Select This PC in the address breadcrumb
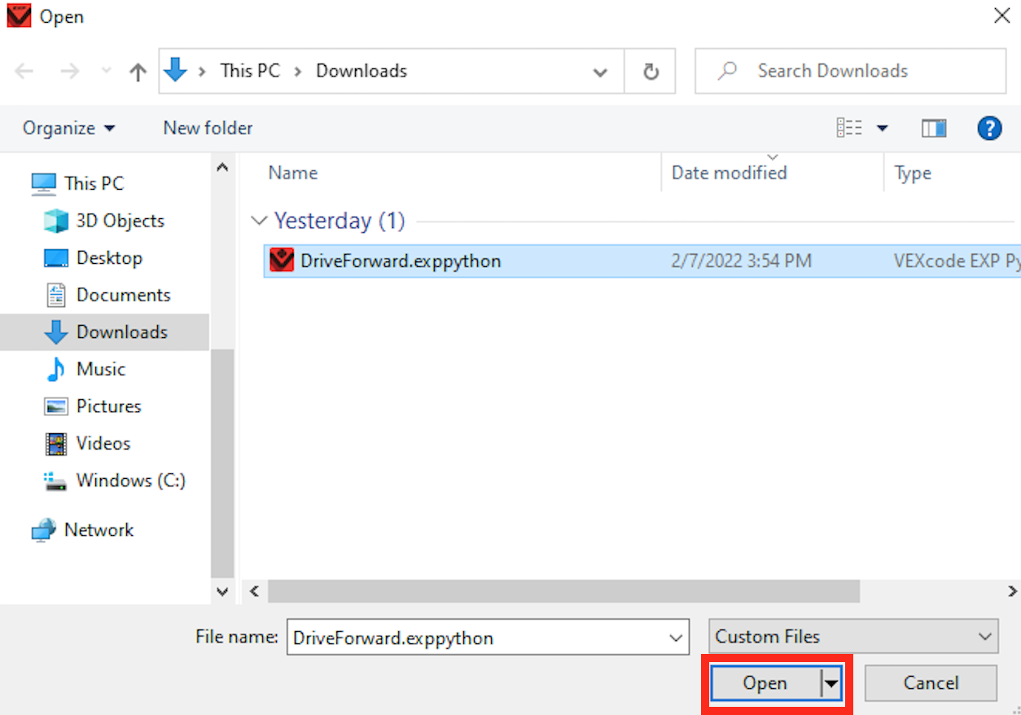 click(x=250, y=71)
